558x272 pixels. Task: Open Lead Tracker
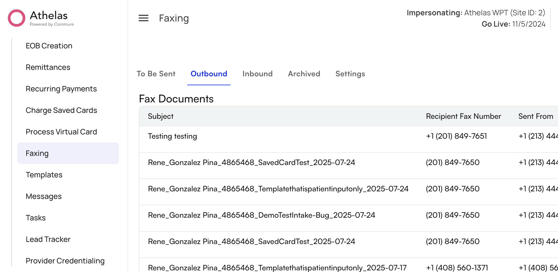click(x=48, y=239)
